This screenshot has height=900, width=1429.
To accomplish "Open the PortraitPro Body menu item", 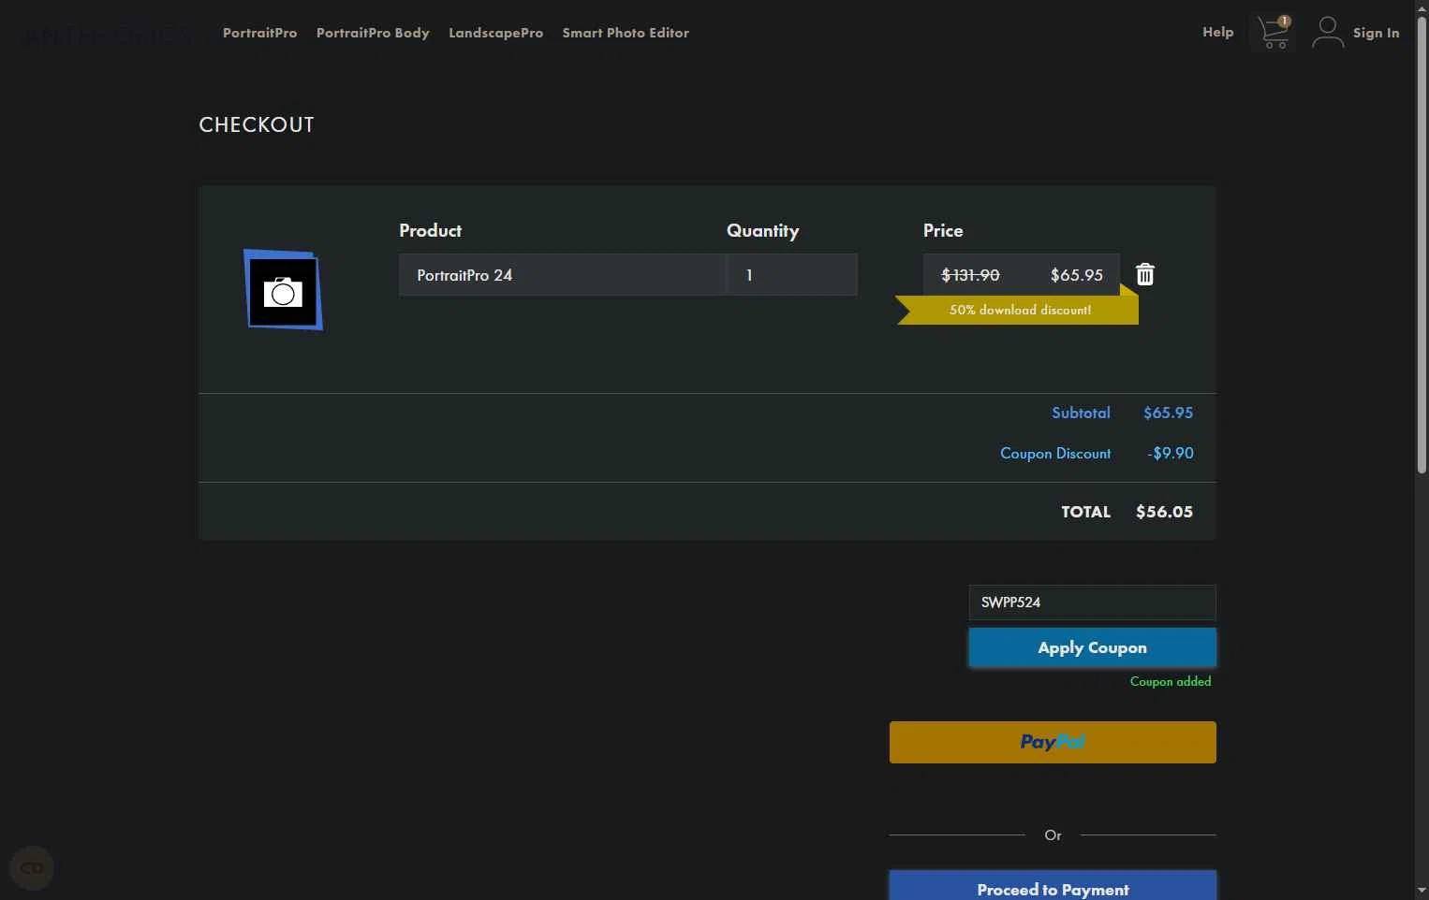I will pos(373,33).
